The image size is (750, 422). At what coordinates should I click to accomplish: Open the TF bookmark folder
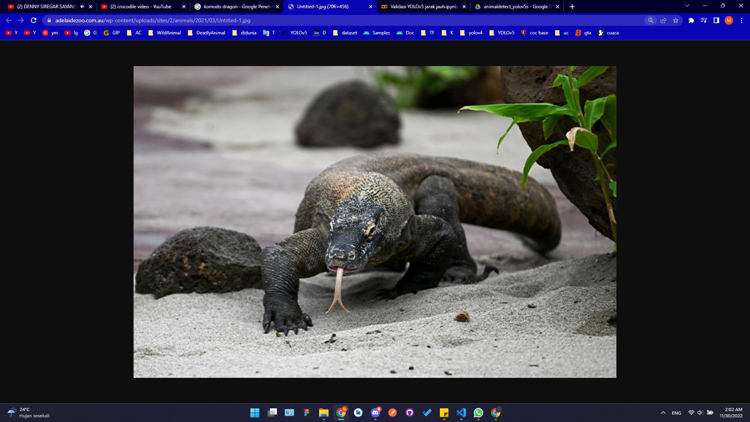click(427, 33)
